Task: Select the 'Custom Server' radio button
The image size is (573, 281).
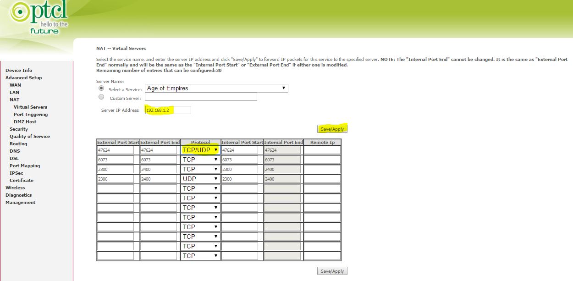Action: click(101, 97)
